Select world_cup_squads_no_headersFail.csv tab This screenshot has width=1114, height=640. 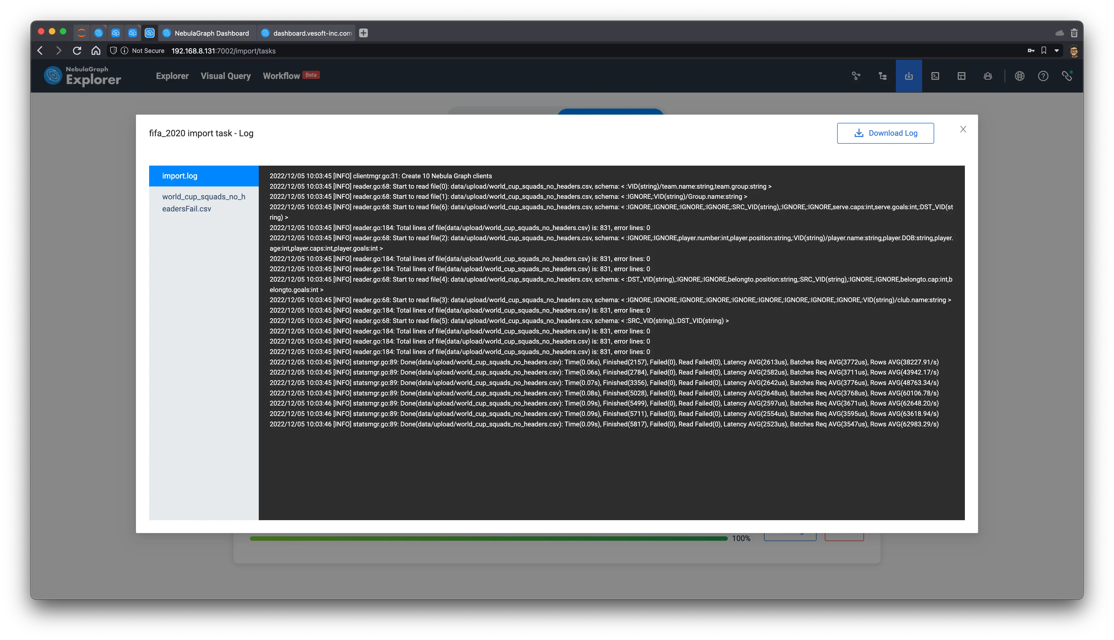(x=203, y=202)
